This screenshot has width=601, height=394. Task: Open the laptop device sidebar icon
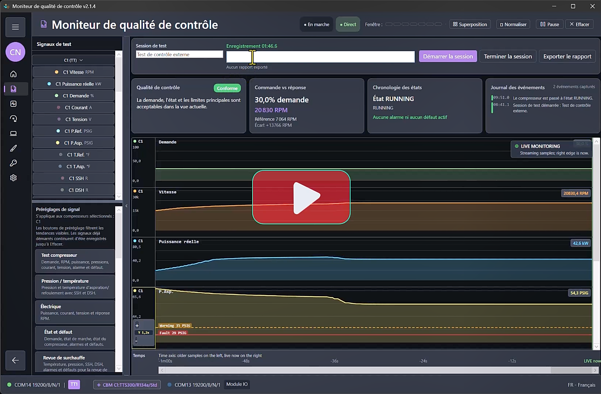pyautogui.click(x=13, y=134)
